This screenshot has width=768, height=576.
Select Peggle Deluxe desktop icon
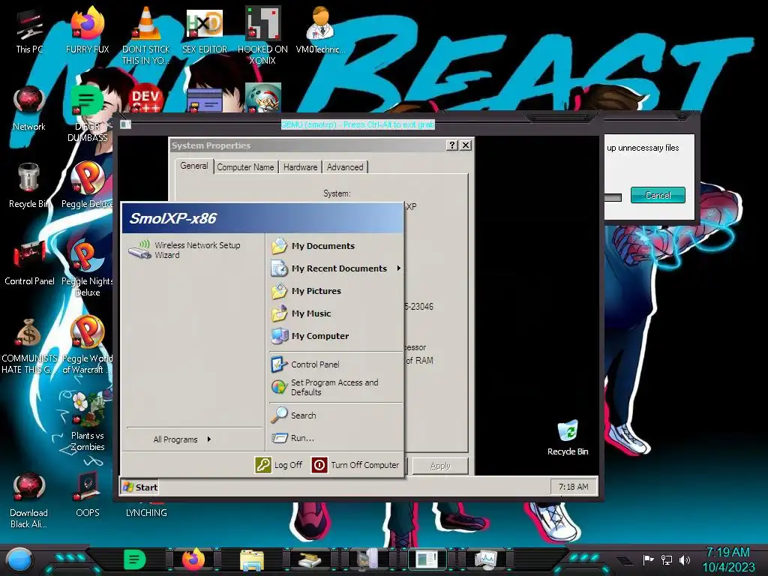(87, 186)
